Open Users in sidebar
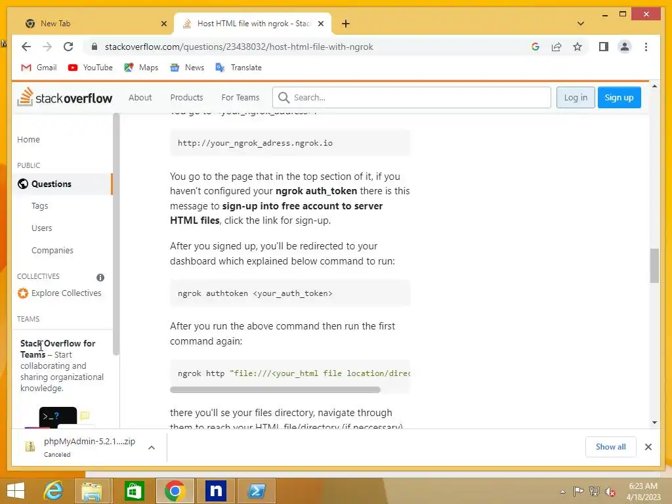This screenshot has height=504, width=672. point(41,228)
